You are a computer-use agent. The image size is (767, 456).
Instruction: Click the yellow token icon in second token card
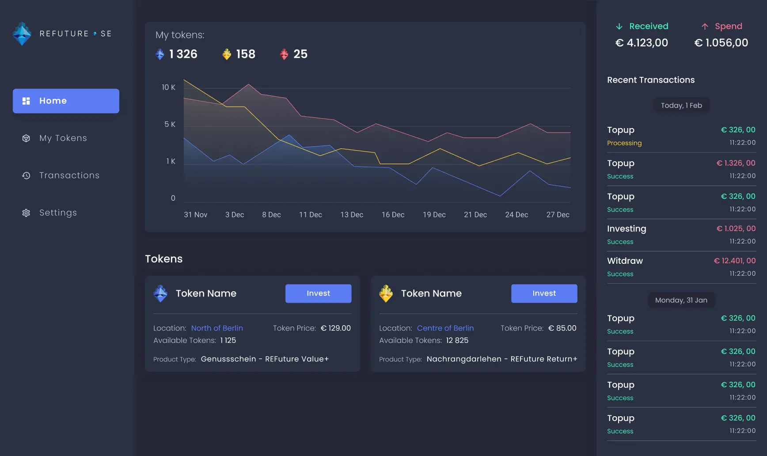pyautogui.click(x=386, y=293)
